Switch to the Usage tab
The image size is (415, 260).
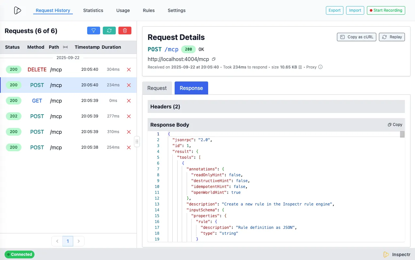[123, 10]
